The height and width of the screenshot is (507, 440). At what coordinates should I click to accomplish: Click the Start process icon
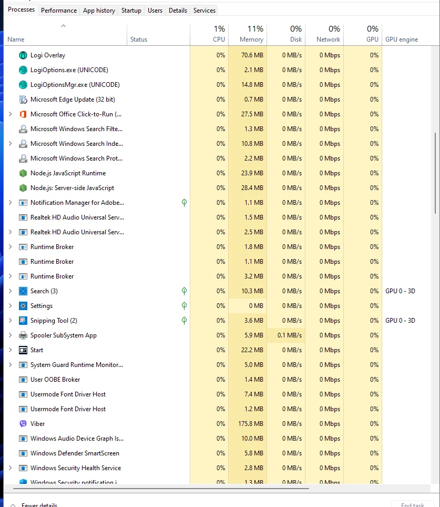tap(23, 350)
